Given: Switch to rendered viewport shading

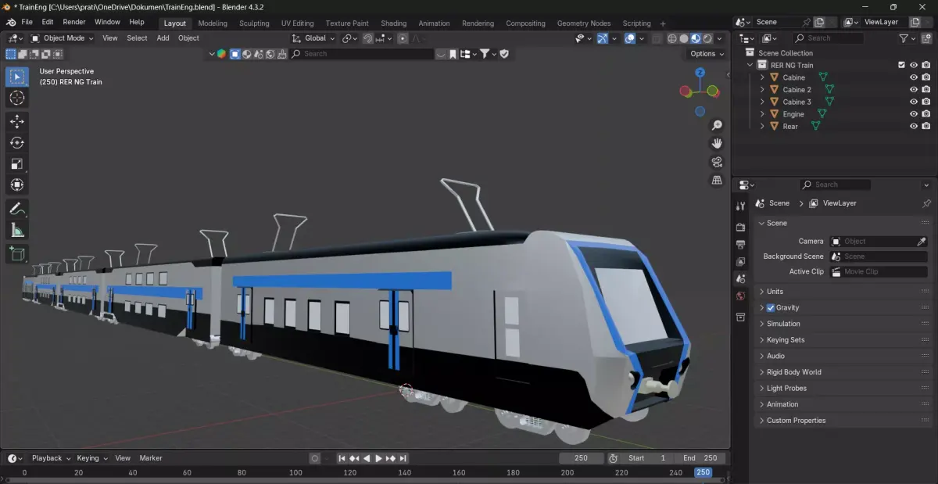Looking at the screenshot, I should click(707, 38).
